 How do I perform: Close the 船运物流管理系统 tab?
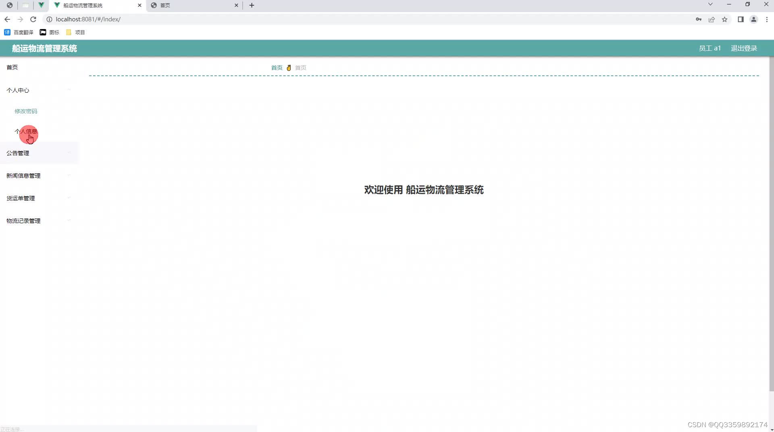point(139,5)
